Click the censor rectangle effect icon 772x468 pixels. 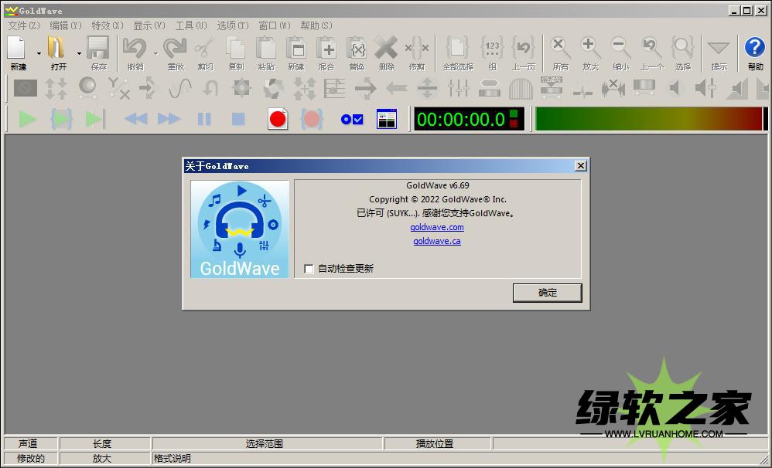[25, 89]
